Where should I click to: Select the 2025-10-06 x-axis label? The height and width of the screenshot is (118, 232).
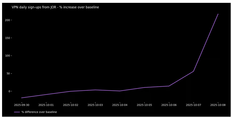pyautogui.click(x=169, y=105)
